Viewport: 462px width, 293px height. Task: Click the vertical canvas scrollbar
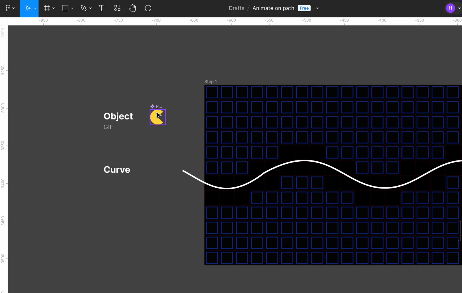click(x=459, y=231)
